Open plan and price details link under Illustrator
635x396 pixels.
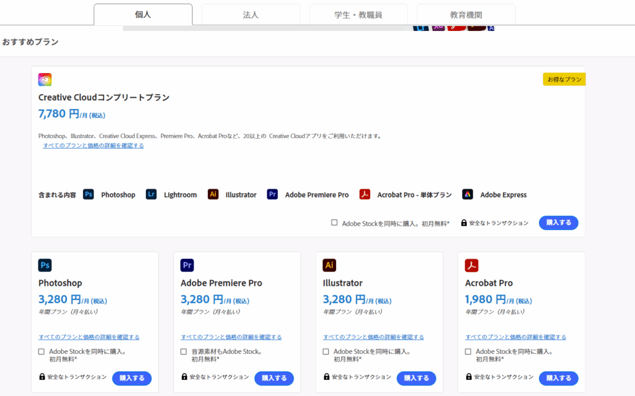coord(373,337)
